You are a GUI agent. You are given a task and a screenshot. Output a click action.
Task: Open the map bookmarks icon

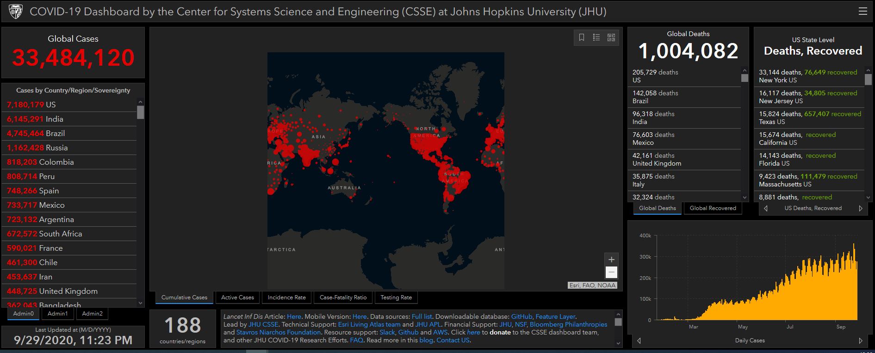[582, 37]
